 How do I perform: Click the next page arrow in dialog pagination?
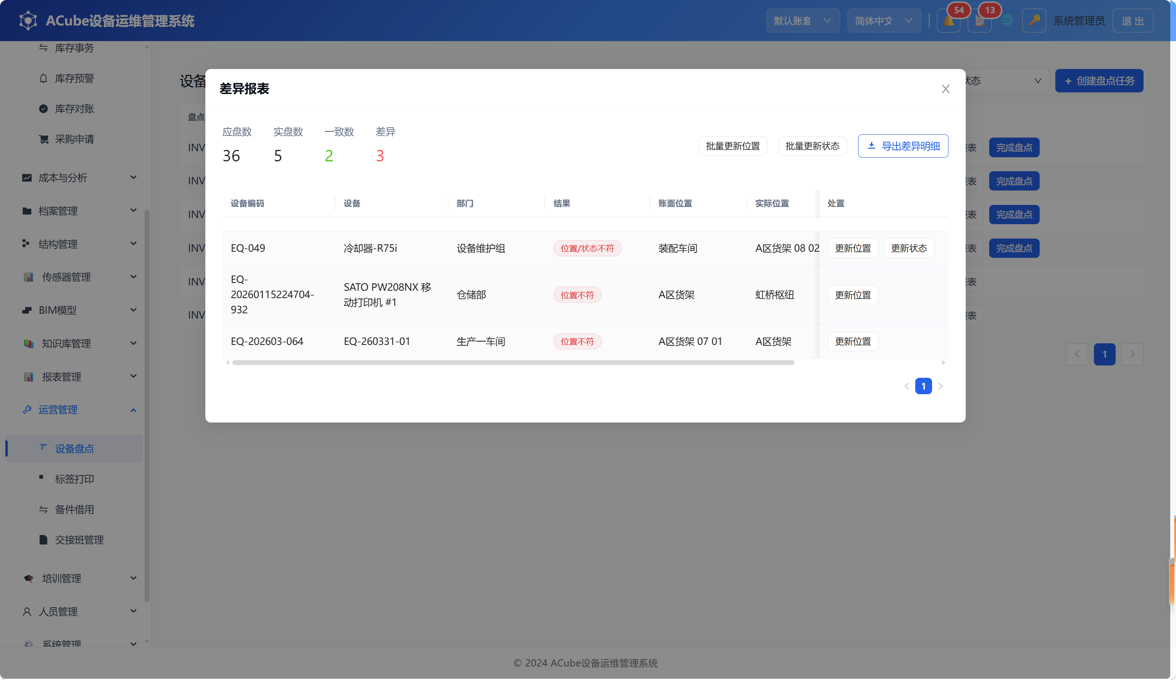940,386
